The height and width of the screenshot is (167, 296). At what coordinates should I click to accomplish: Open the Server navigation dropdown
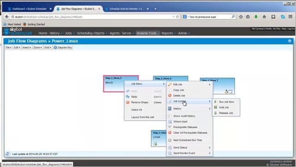(x=128, y=33)
